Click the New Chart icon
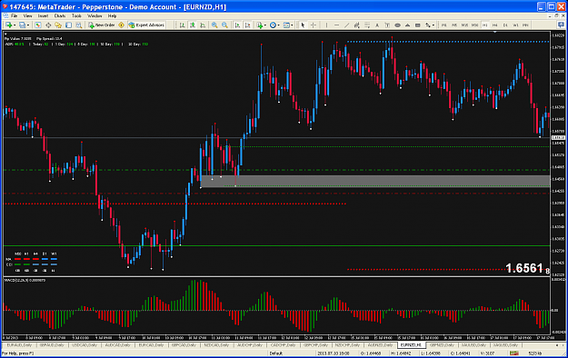 click(8, 25)
